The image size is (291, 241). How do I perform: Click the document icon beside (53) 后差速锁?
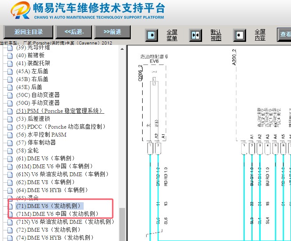tap(10, 119)
